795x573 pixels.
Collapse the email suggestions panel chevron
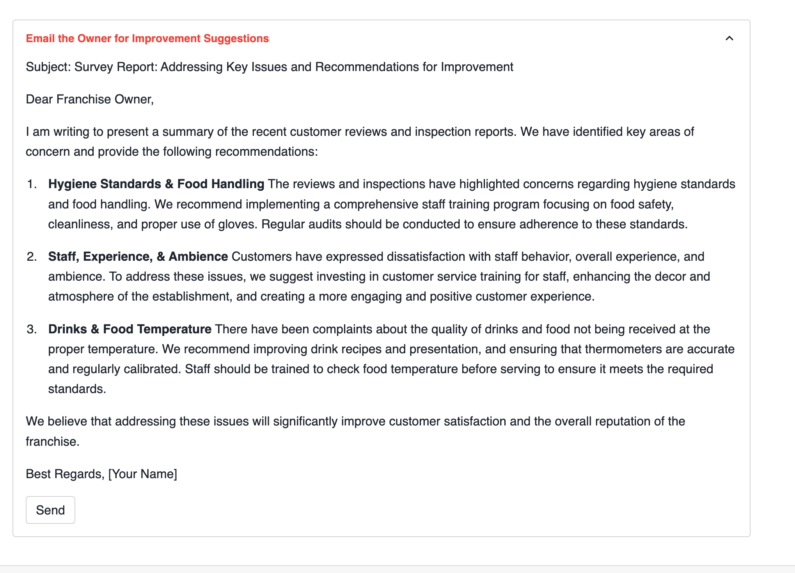pos(729,38)
